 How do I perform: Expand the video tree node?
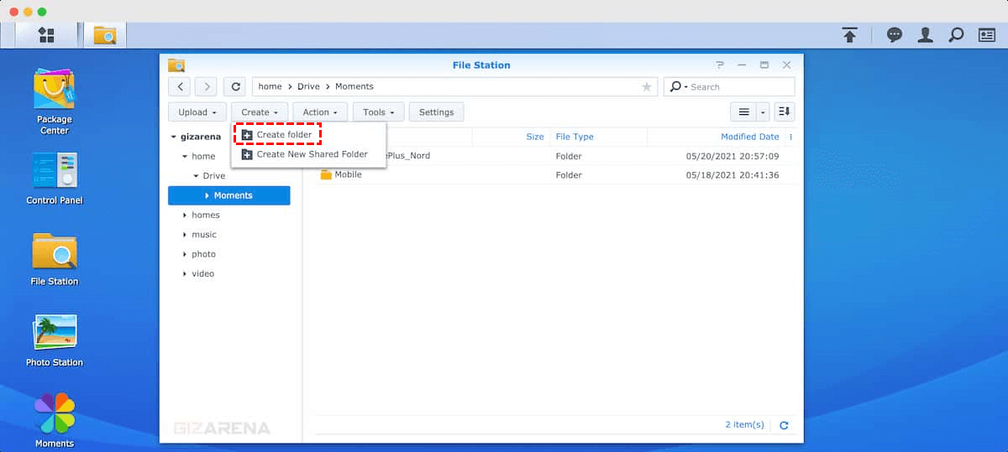click(x=185, y=273)
